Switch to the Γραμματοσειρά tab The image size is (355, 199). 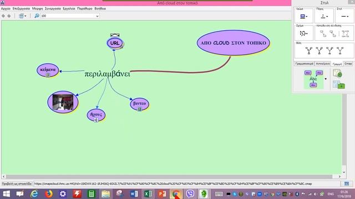pyautogui.click(x=305, y=64)
